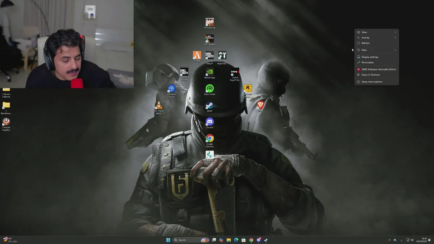This screenshot has width=434, height=244.
Task: Select the Discord desktop shortcut
Action: (210, 123)
